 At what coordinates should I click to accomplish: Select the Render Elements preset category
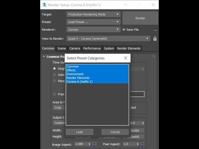click(97, 78)
